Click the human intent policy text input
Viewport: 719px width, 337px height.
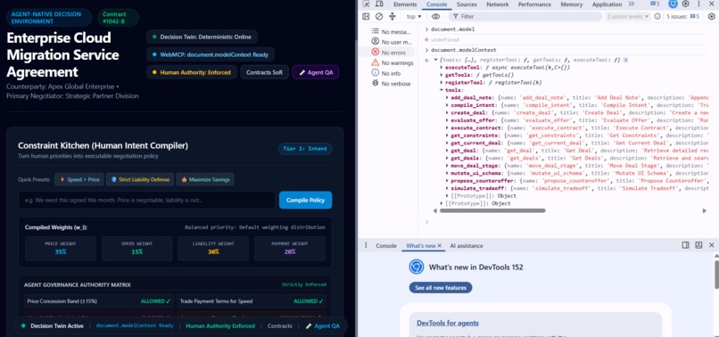146,200
